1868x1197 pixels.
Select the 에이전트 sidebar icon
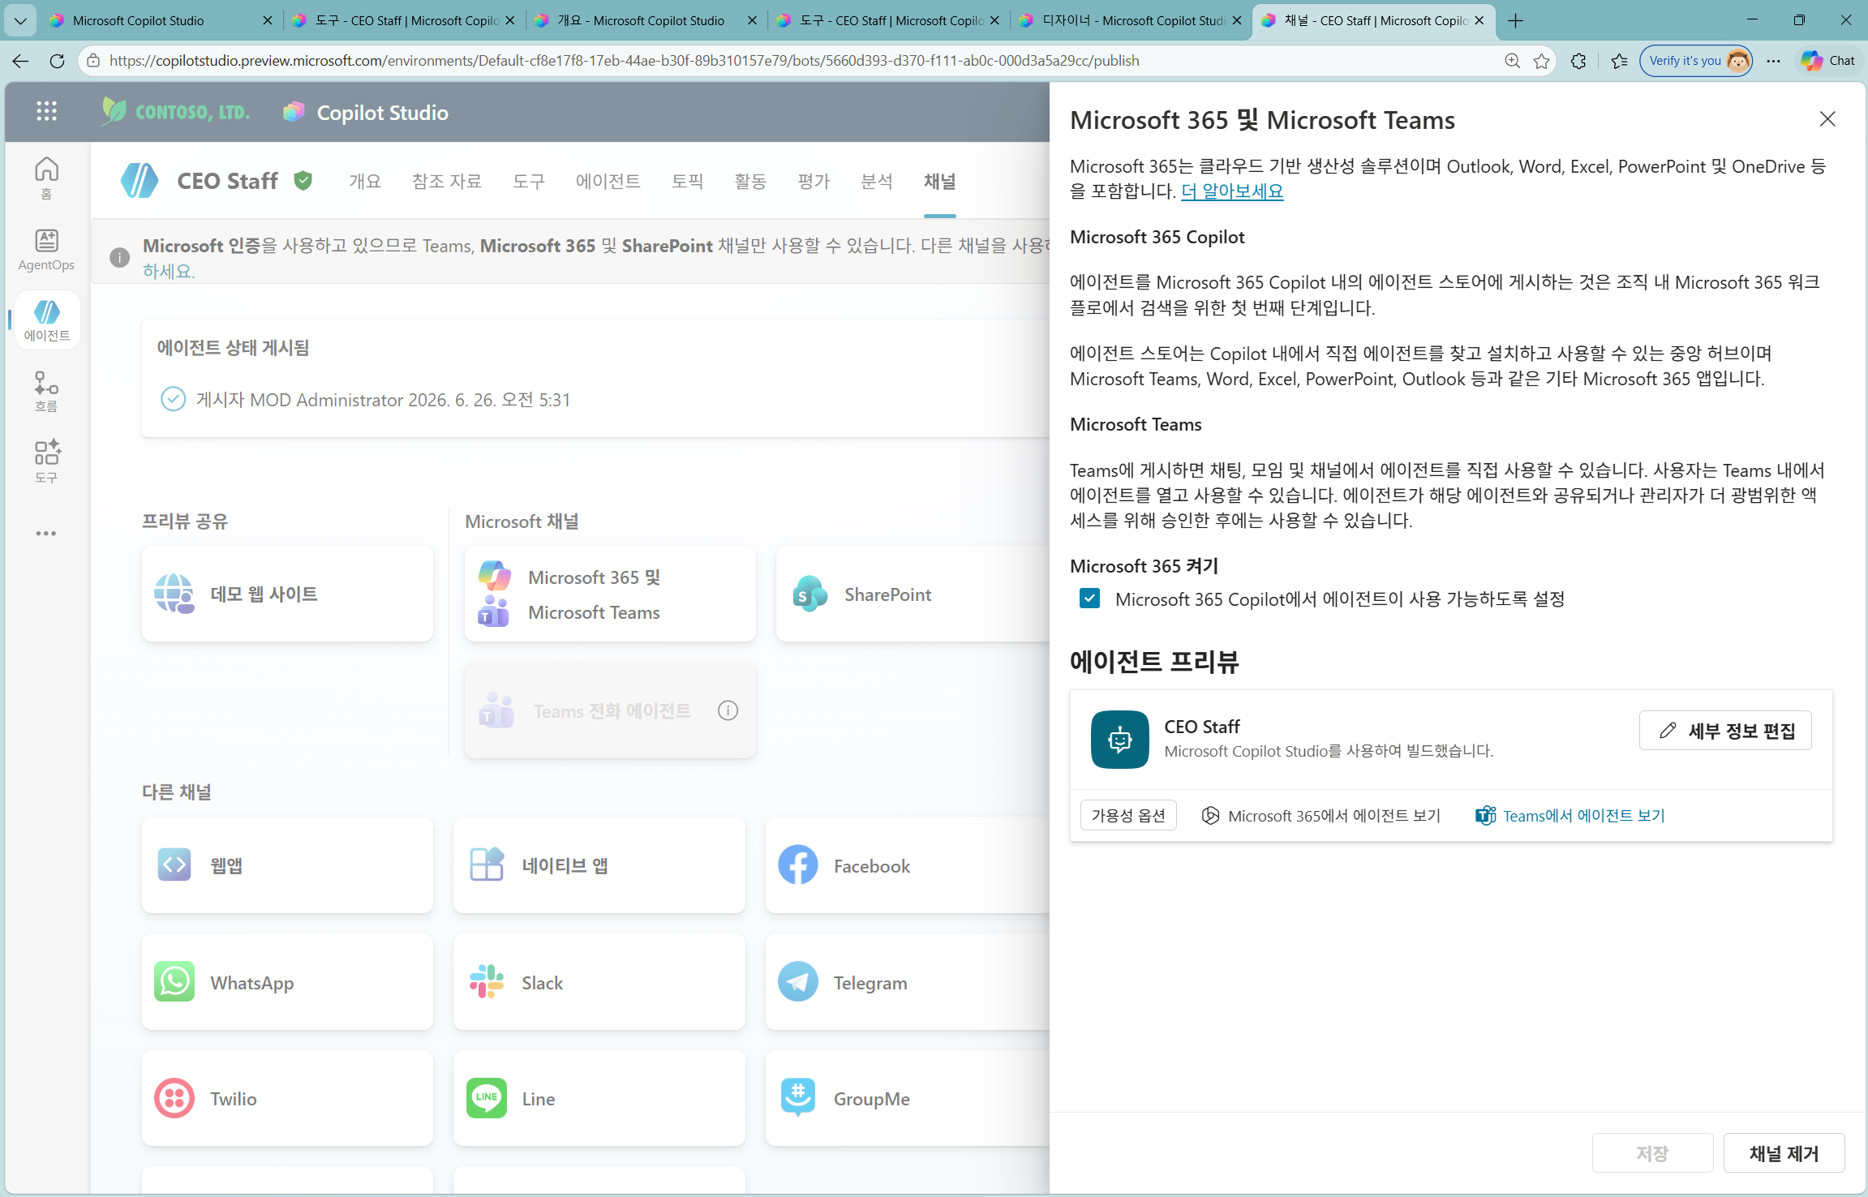46,320
